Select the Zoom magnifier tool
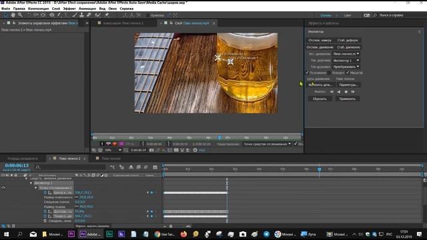This screenshot has height=240, width=427. (20, 15)
